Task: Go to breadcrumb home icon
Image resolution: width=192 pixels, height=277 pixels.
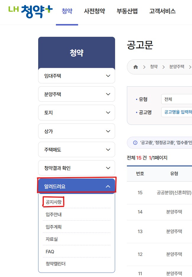Action: point(135,67)
